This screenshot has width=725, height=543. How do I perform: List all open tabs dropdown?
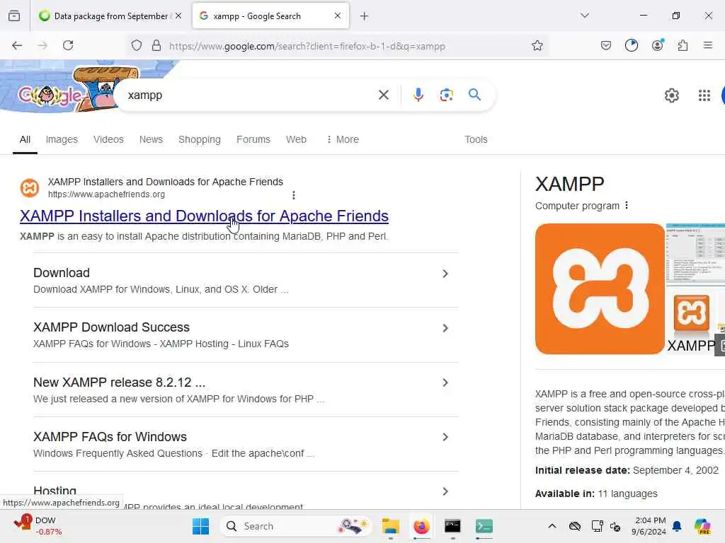click(x=584, y=16)
